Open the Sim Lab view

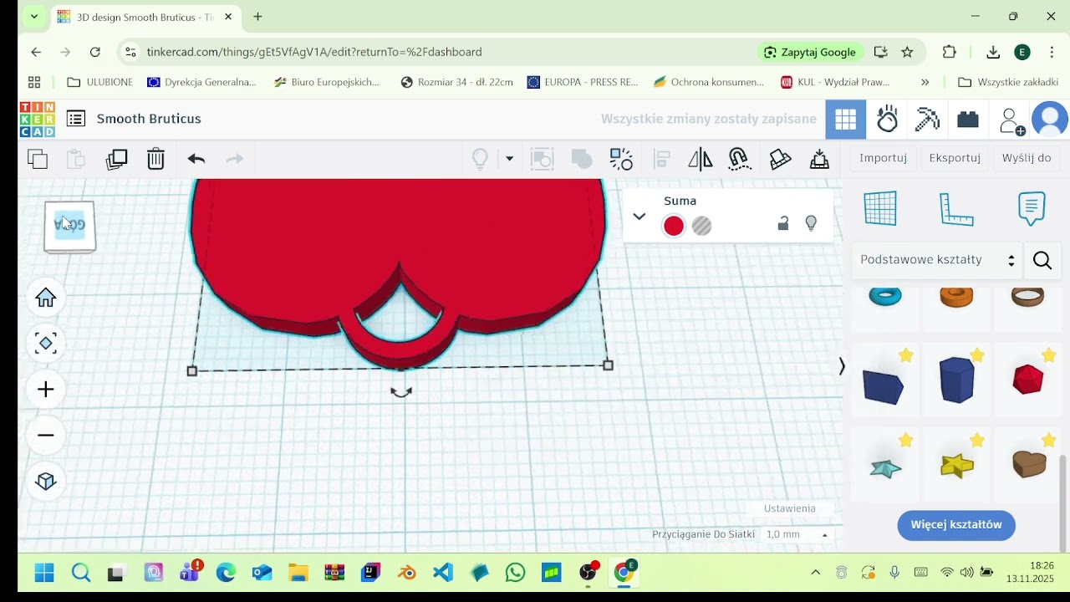(x=888, y=120)
